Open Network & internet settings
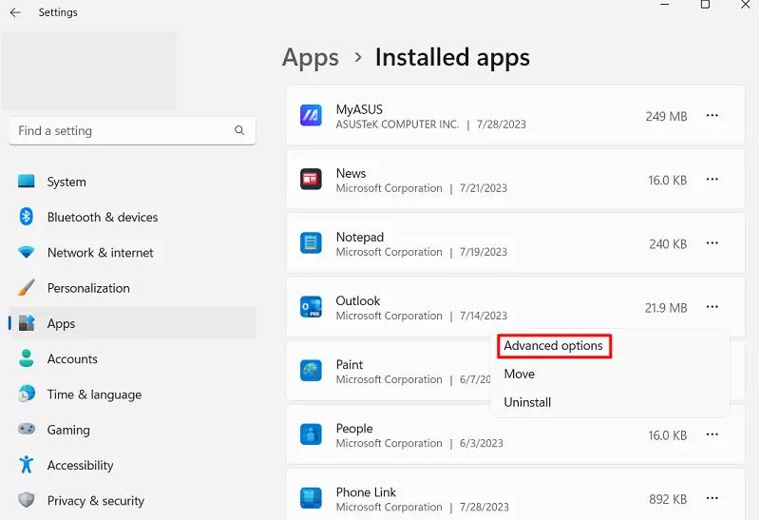The height and width of the screenshot is (520, 761). click(101, 253)
